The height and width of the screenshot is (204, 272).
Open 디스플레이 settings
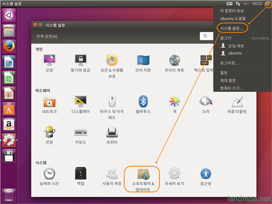point(81,105)
